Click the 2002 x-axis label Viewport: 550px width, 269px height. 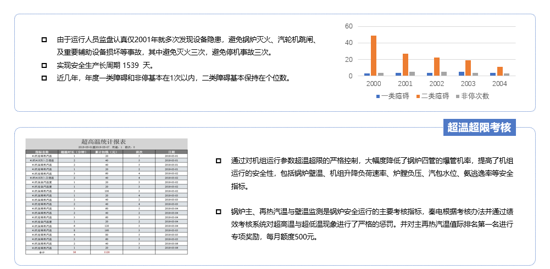click(437, 84)
